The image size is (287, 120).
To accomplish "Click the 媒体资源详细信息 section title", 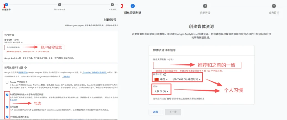I will click(x=165, y=50).
